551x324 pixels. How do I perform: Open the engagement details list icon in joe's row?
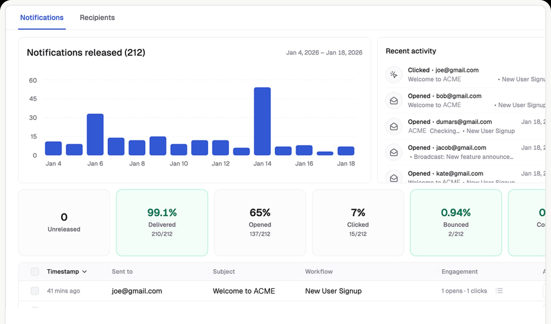pyautogui.click(x=499, y=291)
